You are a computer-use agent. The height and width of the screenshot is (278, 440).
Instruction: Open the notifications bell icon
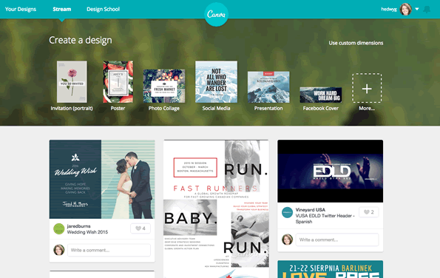(427, 10)
